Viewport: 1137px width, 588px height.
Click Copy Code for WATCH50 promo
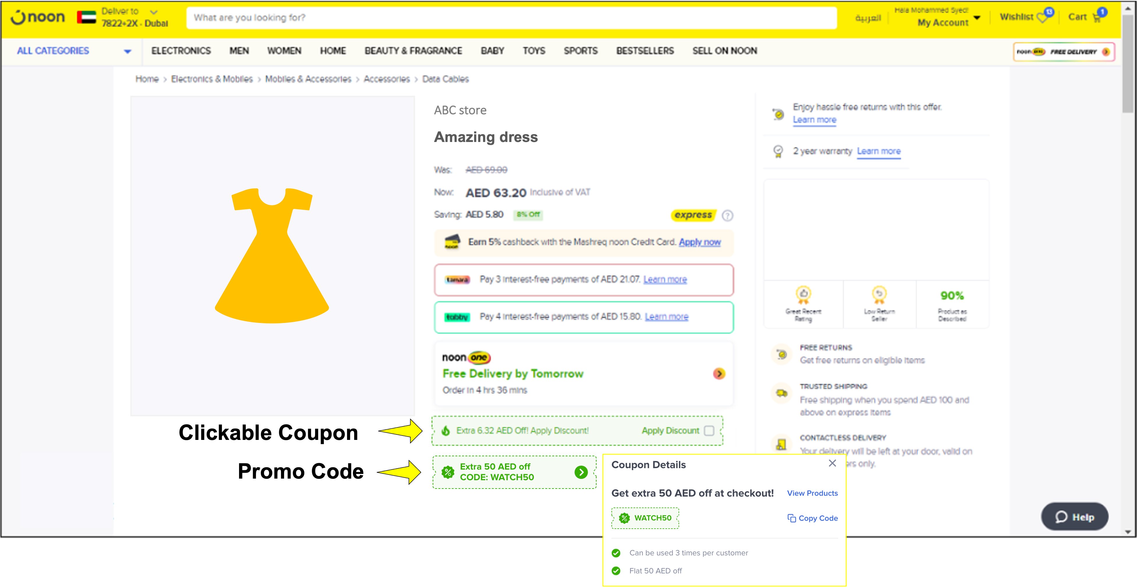[813, 518]
